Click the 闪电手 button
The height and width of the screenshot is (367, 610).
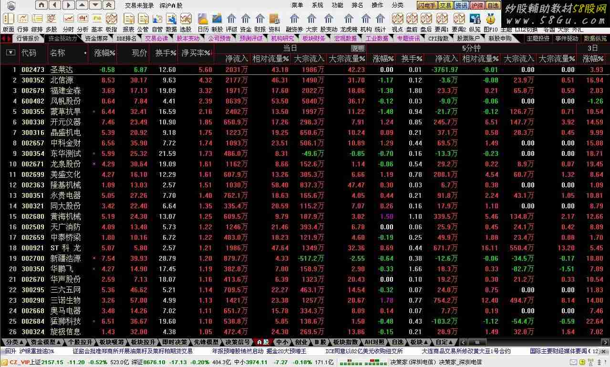427,6
